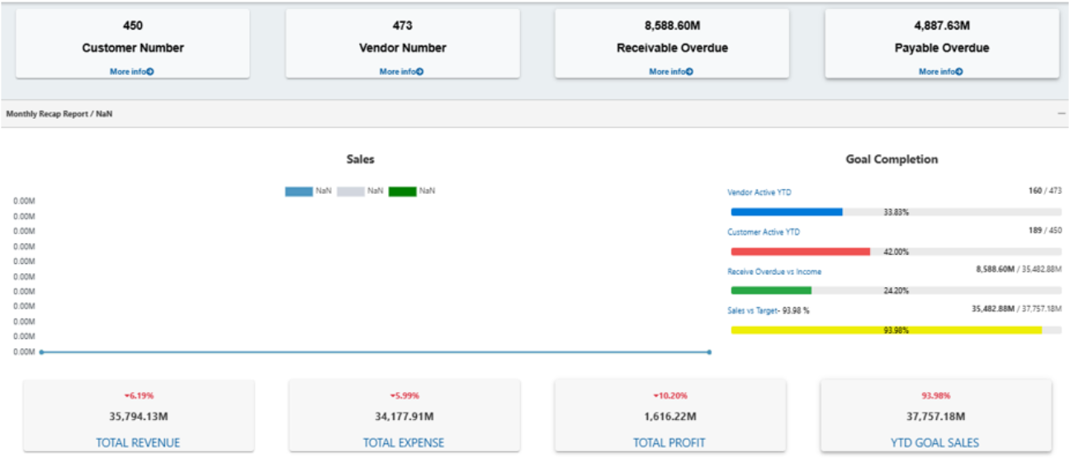This screenshot has width=1069, height=462.
Task: Click the red Customer Active YTD progress bar
Action: pyautogui.click(x=800, y=252)
